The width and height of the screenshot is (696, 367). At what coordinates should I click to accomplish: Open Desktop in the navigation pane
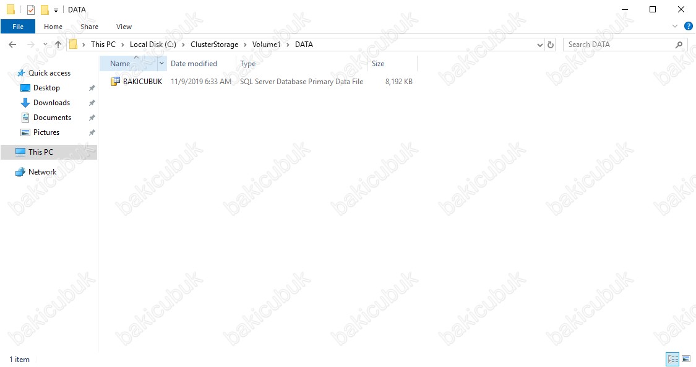(x=46, y=88)
